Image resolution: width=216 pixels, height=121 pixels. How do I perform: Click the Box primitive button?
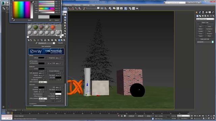point(200,27)
